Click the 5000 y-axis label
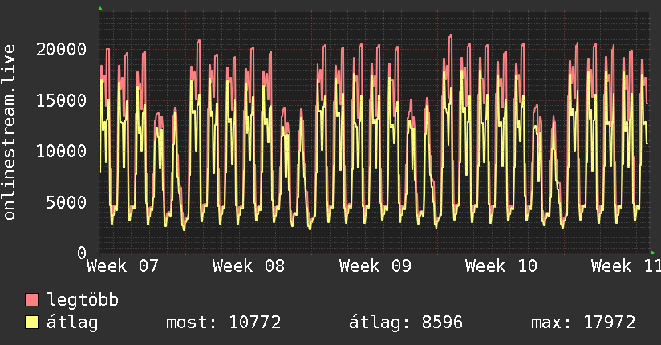The image size is (661, 345). (67, 202)
